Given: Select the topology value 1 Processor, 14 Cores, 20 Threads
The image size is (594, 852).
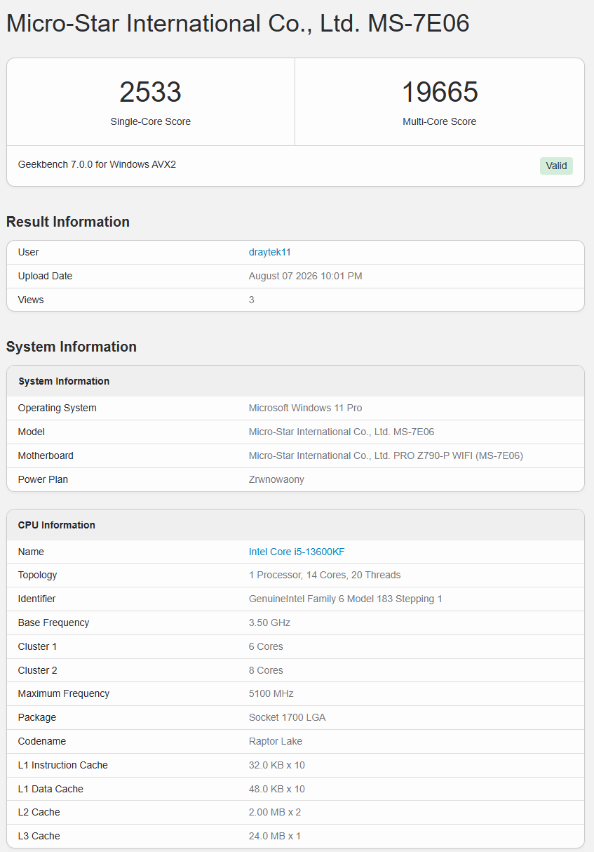Looking at the screenshot, I should tap(325, 575).
